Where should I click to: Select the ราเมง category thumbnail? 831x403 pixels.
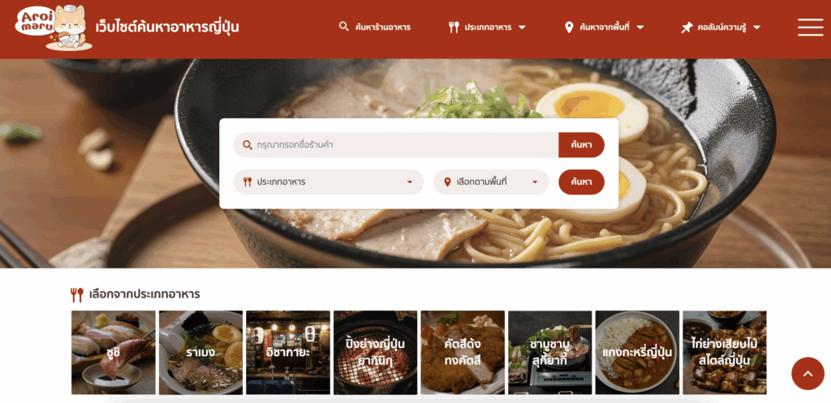[x=201, y=353]
